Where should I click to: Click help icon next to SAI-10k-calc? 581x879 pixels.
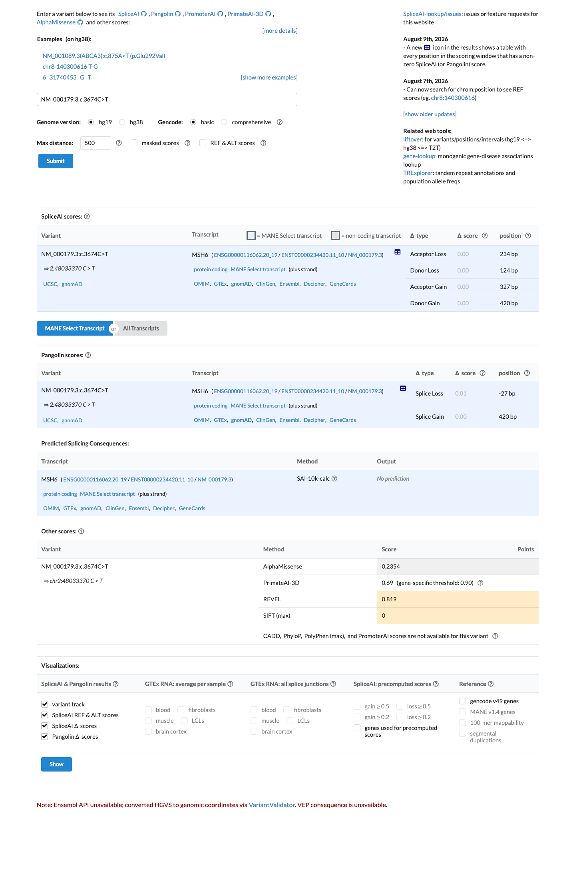point(334,479)
